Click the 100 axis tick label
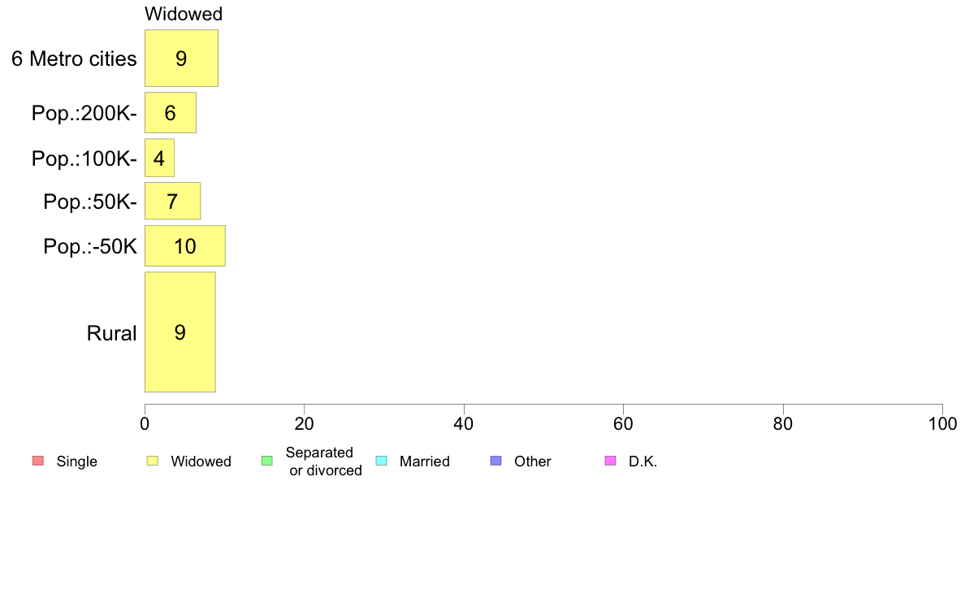Viewport: 965px width, 598px height. (942, 423)
